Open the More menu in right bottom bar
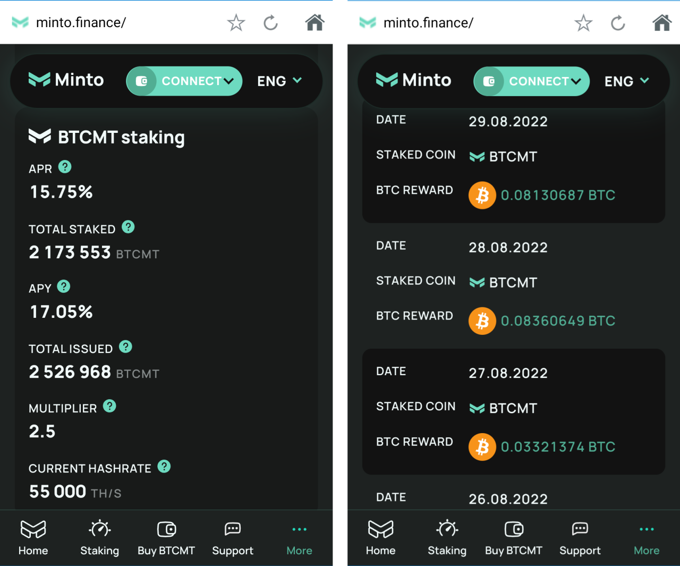 647,537
